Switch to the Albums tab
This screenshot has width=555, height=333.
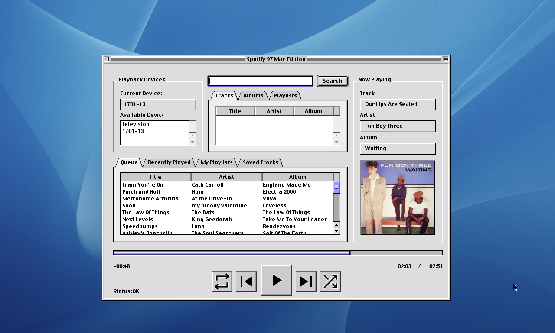[x=253, y=96]
